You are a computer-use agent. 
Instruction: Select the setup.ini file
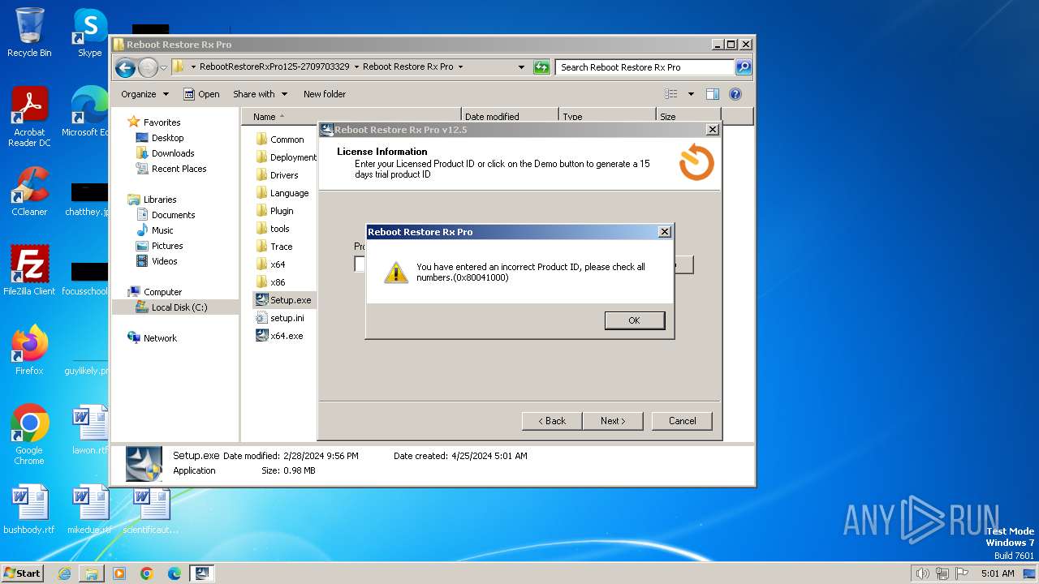click(280, 318)
